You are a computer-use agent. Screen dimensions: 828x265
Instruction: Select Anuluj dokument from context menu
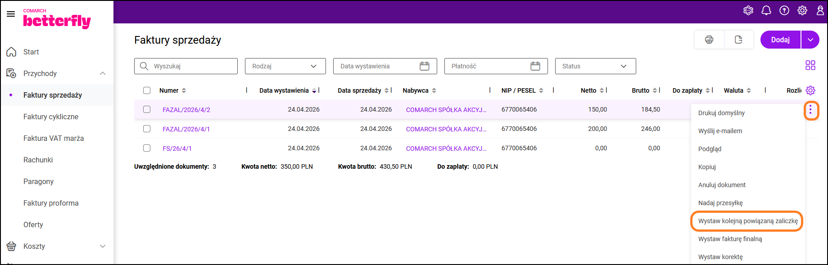click(x=722, y=185)
